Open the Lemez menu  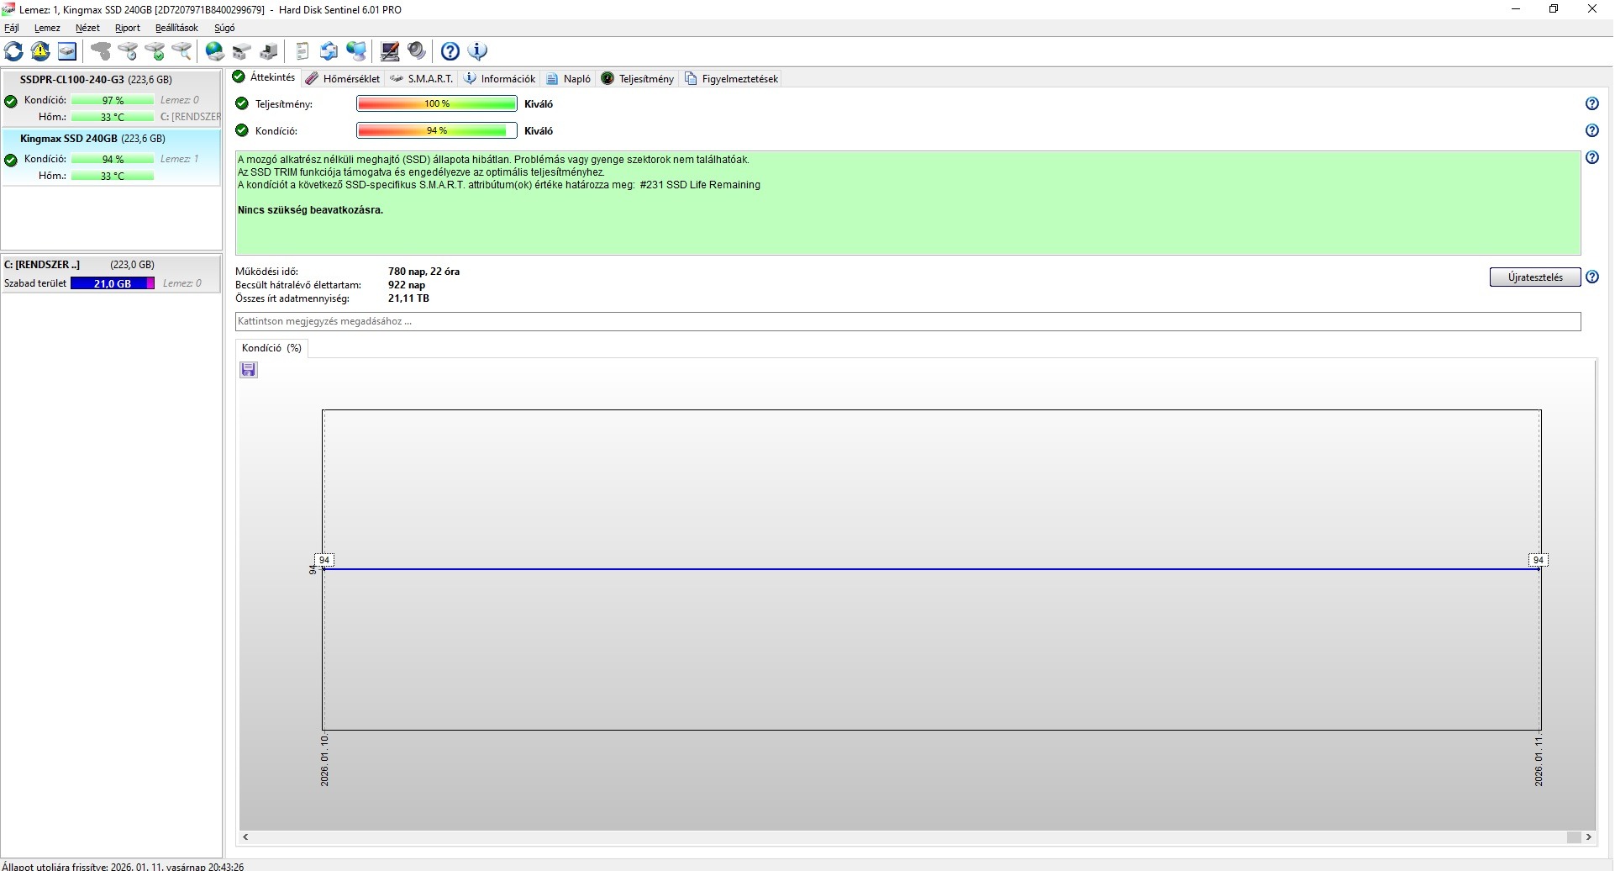47,28
